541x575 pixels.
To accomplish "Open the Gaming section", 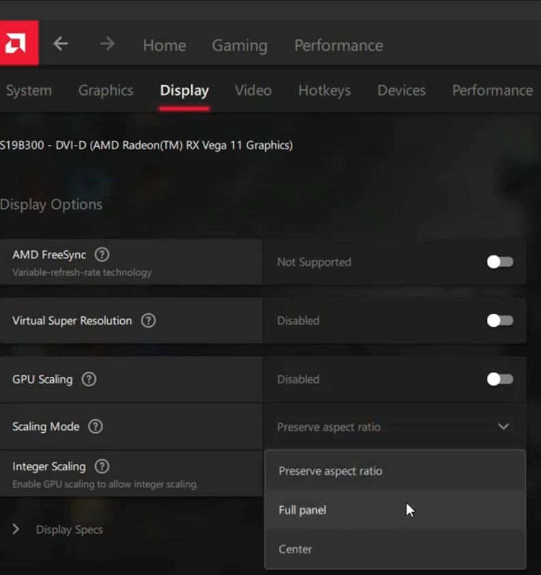I will 240,46.
